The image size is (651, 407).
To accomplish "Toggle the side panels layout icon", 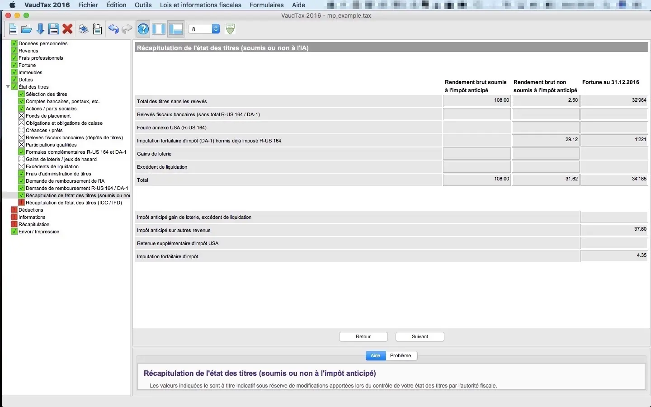I will (x=159, y=29).
